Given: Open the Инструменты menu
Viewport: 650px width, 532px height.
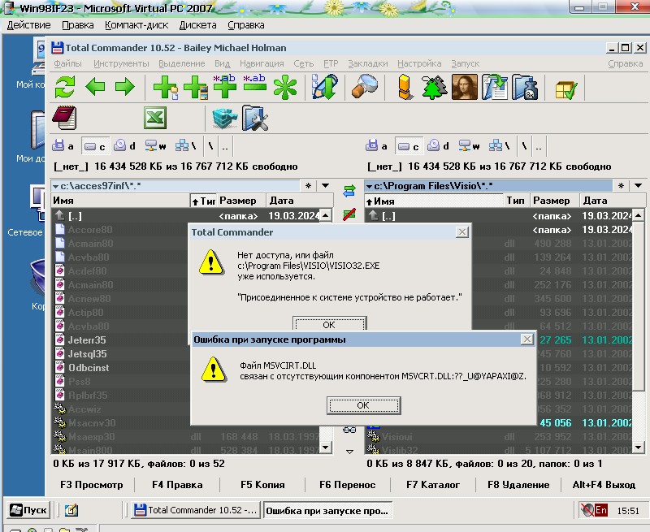Looking at the screenshot, I should [121, 64].
